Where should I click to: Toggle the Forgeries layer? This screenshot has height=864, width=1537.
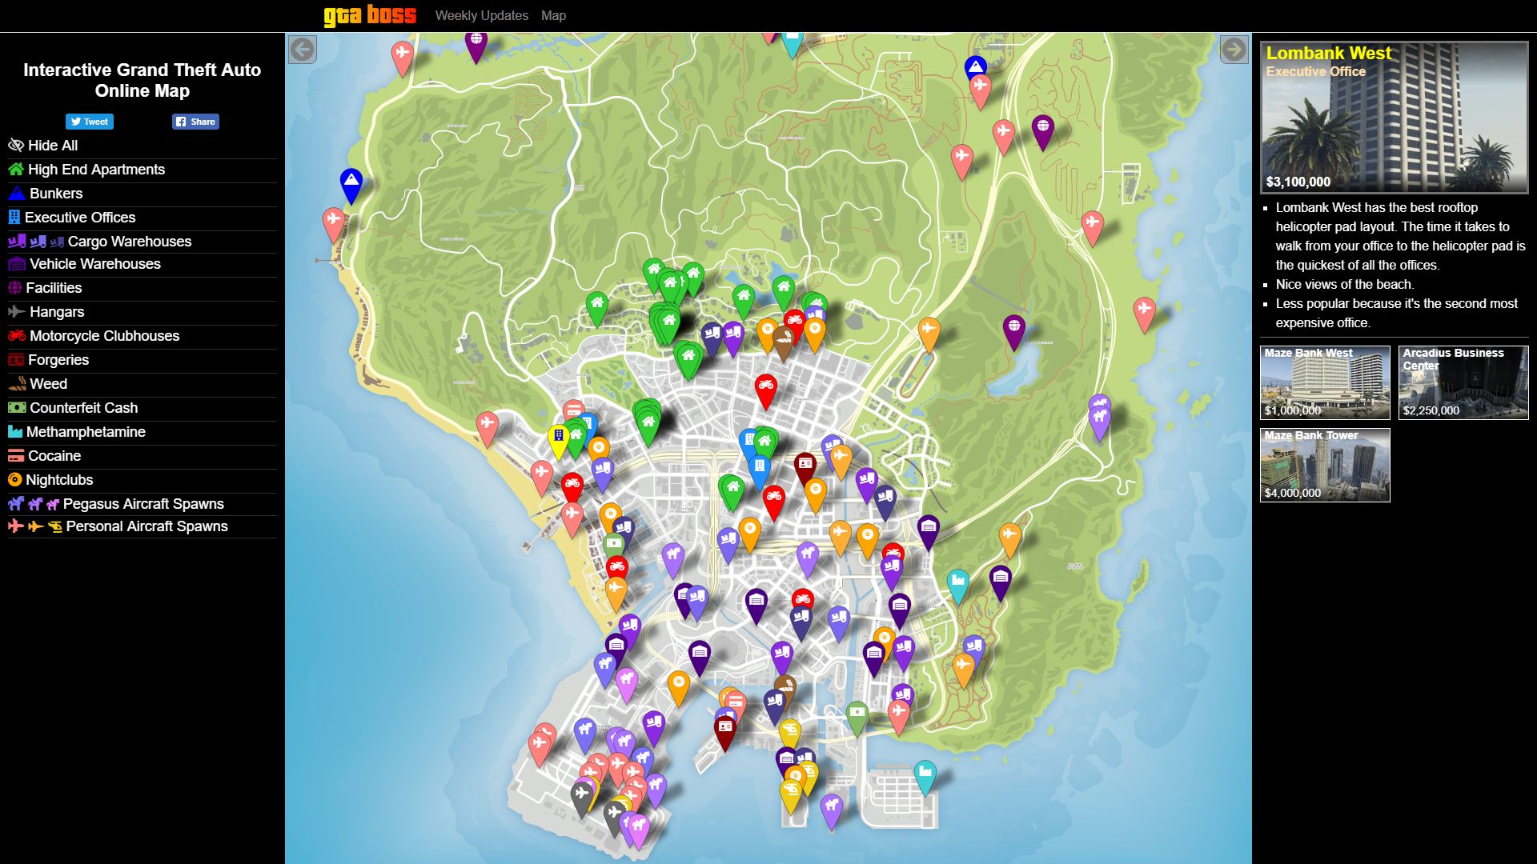coord(49,360)
